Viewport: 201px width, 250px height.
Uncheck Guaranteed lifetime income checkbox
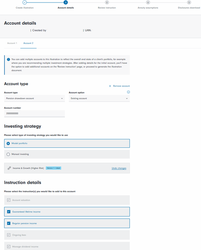pos(9,212)
